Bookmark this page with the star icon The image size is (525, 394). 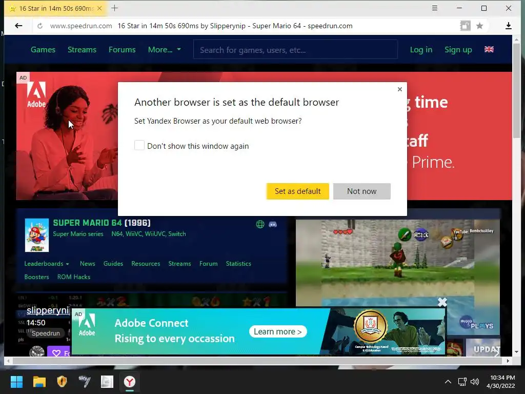[x=479, y=26]
